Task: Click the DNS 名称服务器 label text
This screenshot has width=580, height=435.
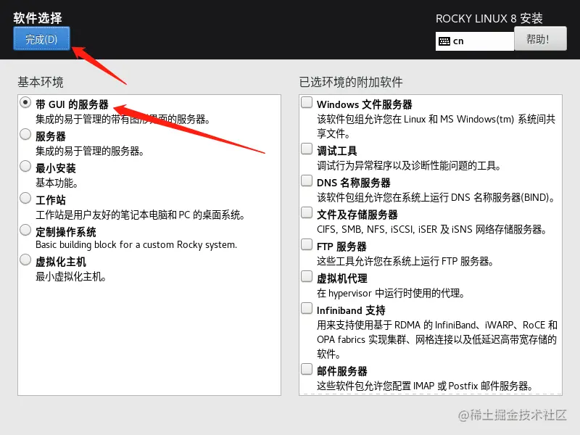Action: click(x=354, y=183)
